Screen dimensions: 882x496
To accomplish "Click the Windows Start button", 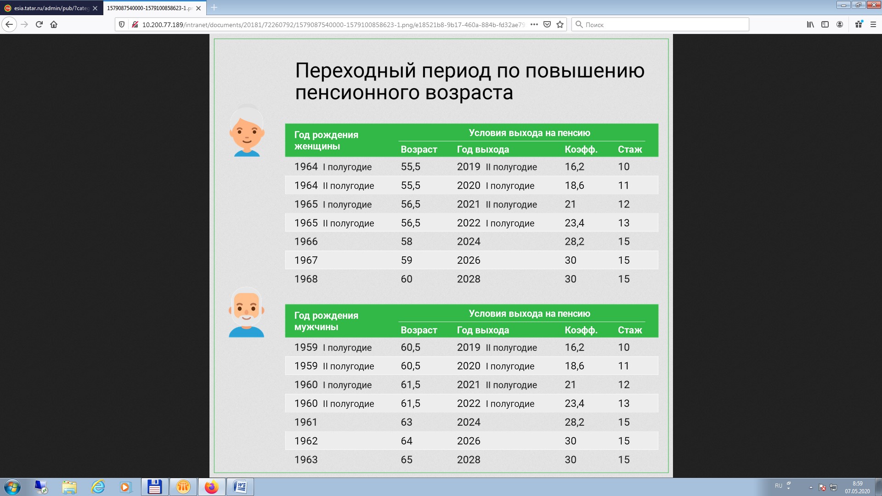I will coord(12,487).
